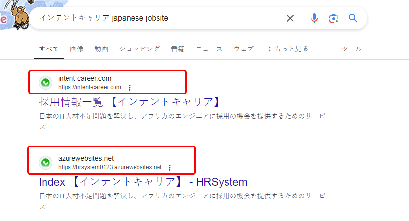Screen dimensions: 409x221
Task: Submit search using the magnifying glass icon
Action: pyautogui.click(x=353, y=18)
